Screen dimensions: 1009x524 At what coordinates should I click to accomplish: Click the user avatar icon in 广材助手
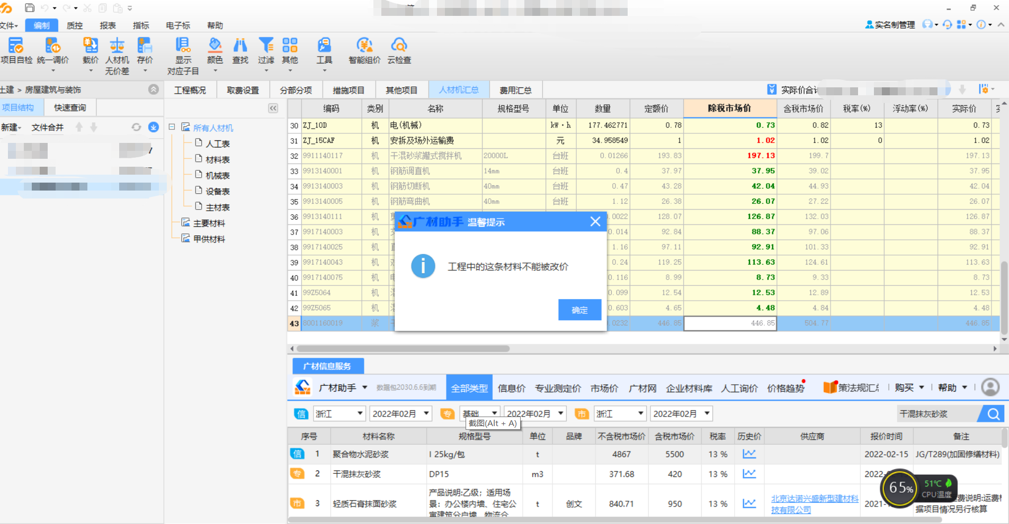pos(990,387)
